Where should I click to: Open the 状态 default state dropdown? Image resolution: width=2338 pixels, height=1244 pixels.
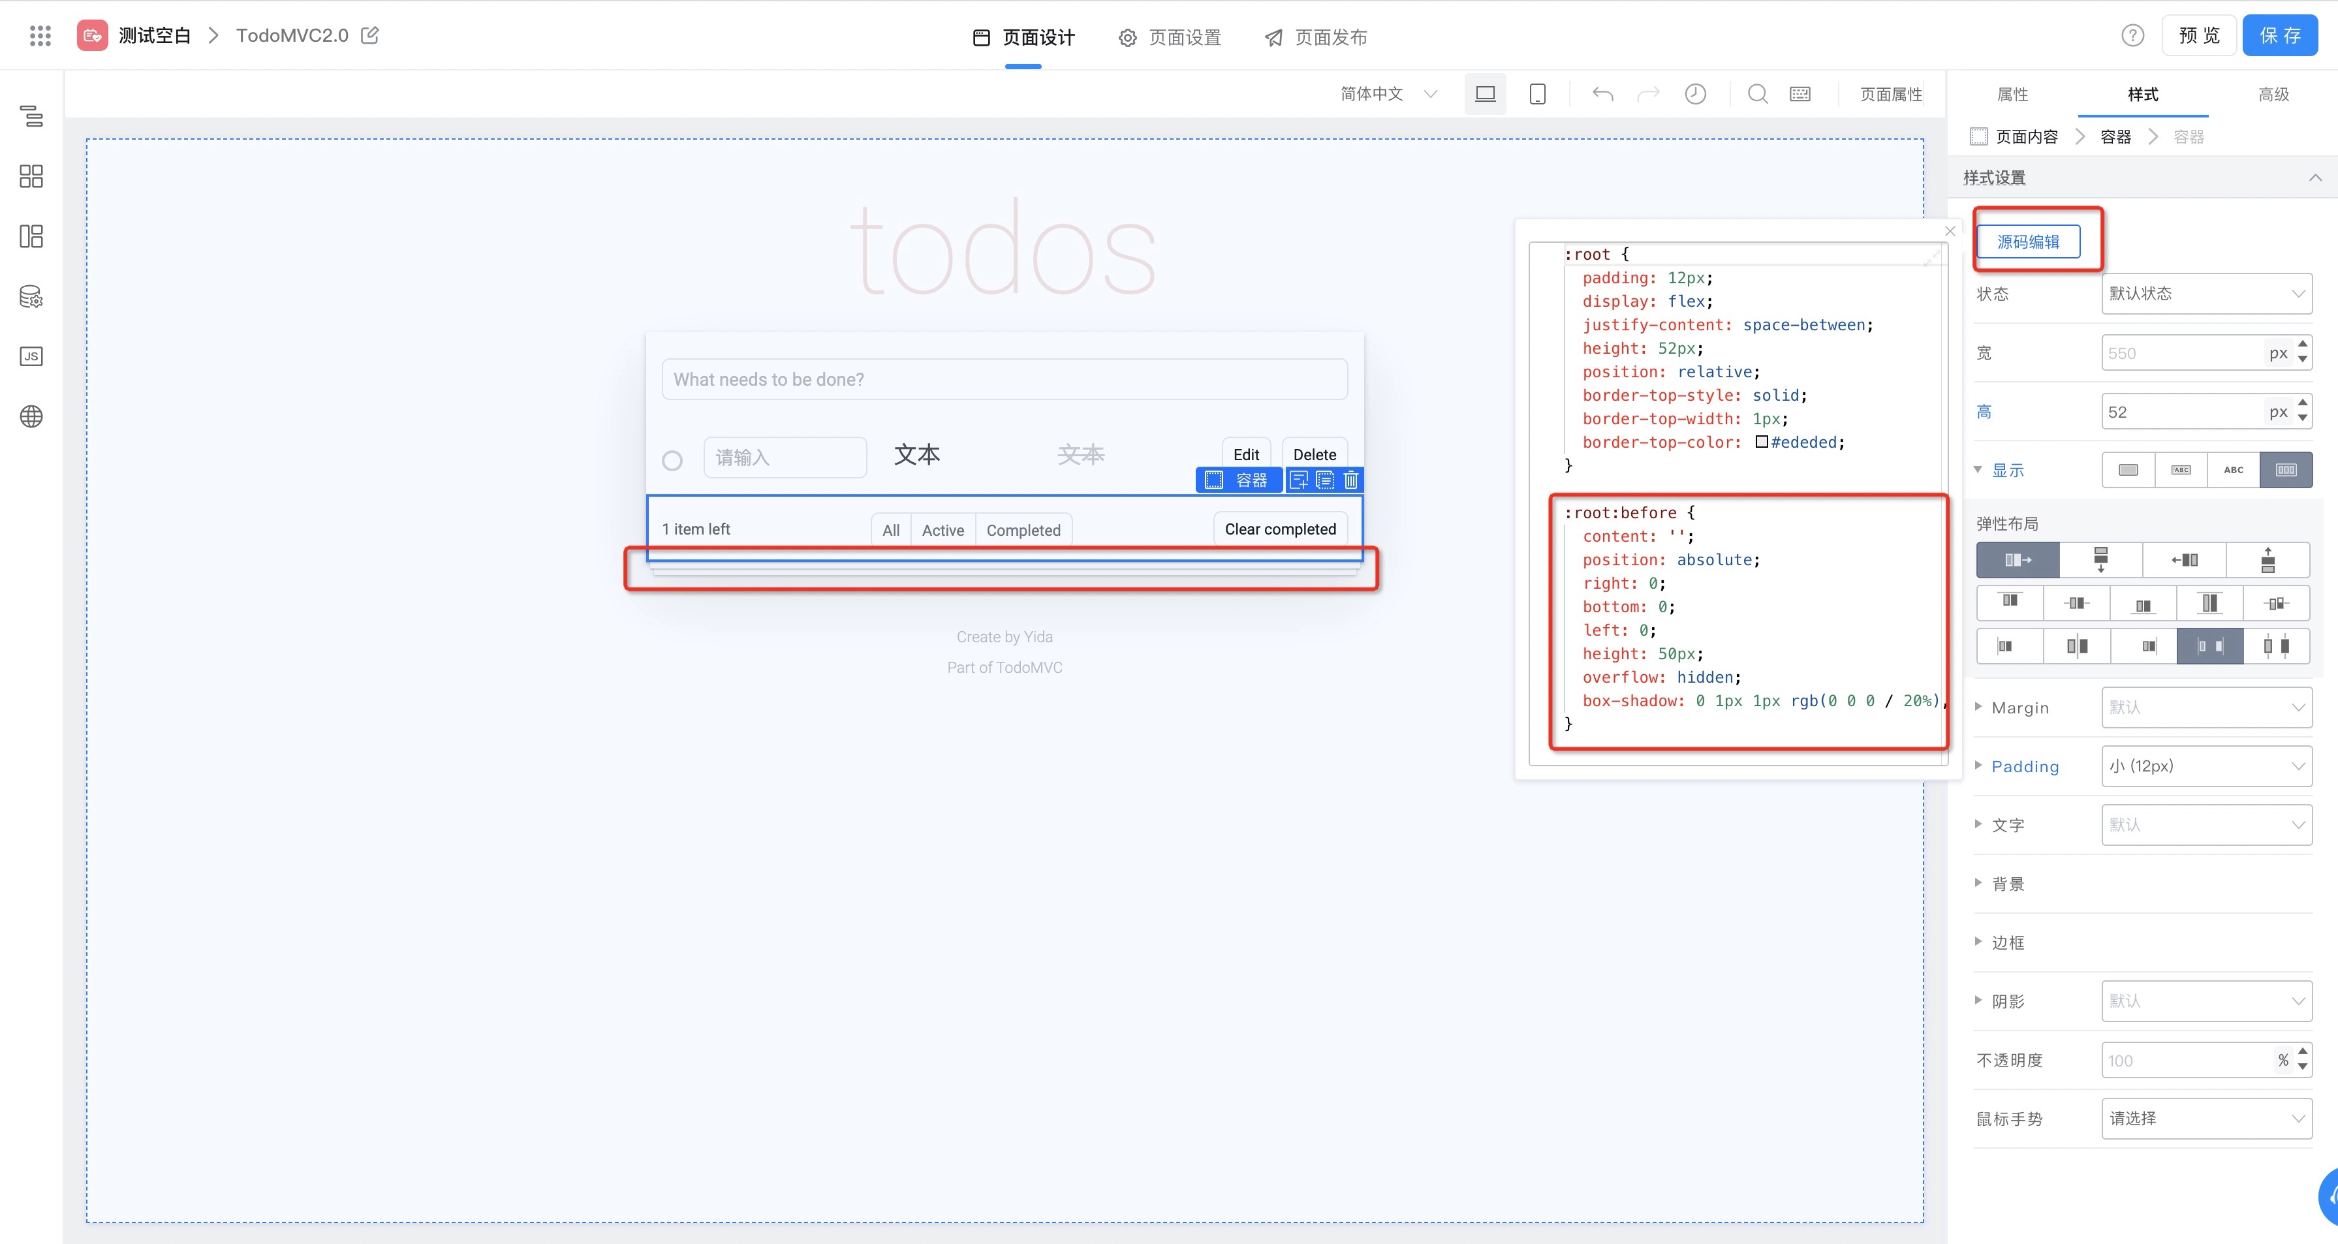[2206, 293]
